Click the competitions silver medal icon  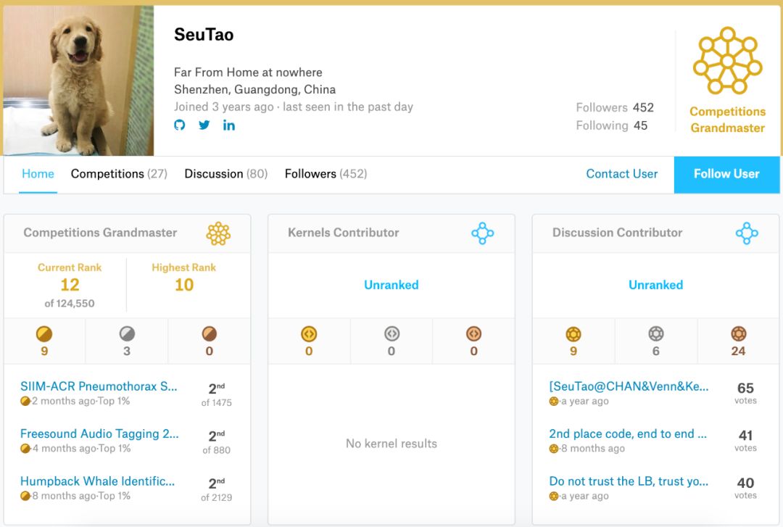(x=127, y=334)
